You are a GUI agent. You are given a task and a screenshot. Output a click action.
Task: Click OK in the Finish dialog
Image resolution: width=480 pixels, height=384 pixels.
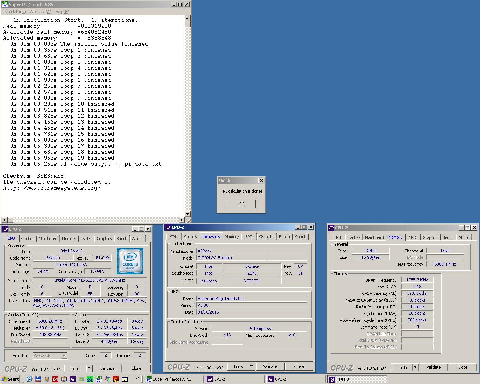(241, 204)
